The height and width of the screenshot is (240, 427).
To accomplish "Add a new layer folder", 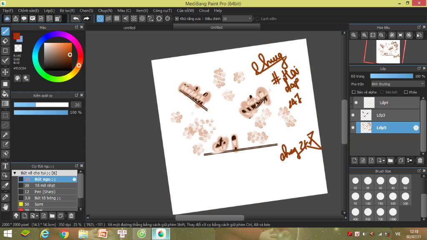I will click(390, 160).
